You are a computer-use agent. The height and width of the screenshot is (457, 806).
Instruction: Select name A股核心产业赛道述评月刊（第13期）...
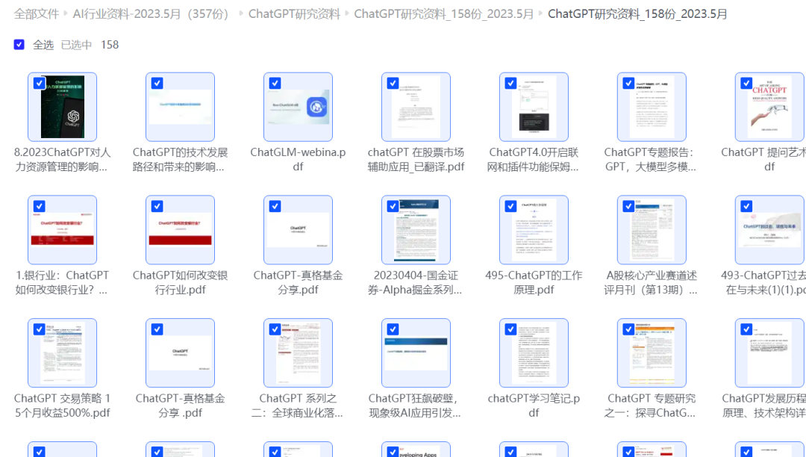[652, 282]
